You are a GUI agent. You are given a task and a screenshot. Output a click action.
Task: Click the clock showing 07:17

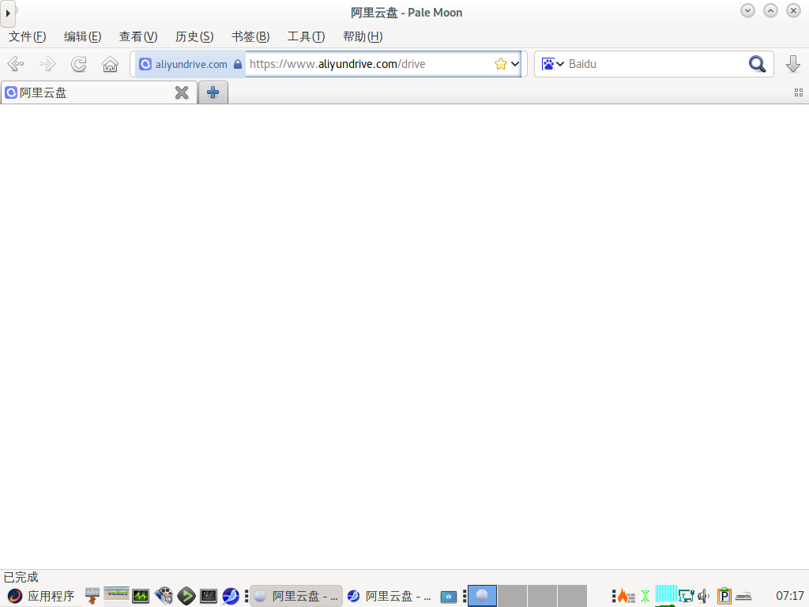pos(789,596)
